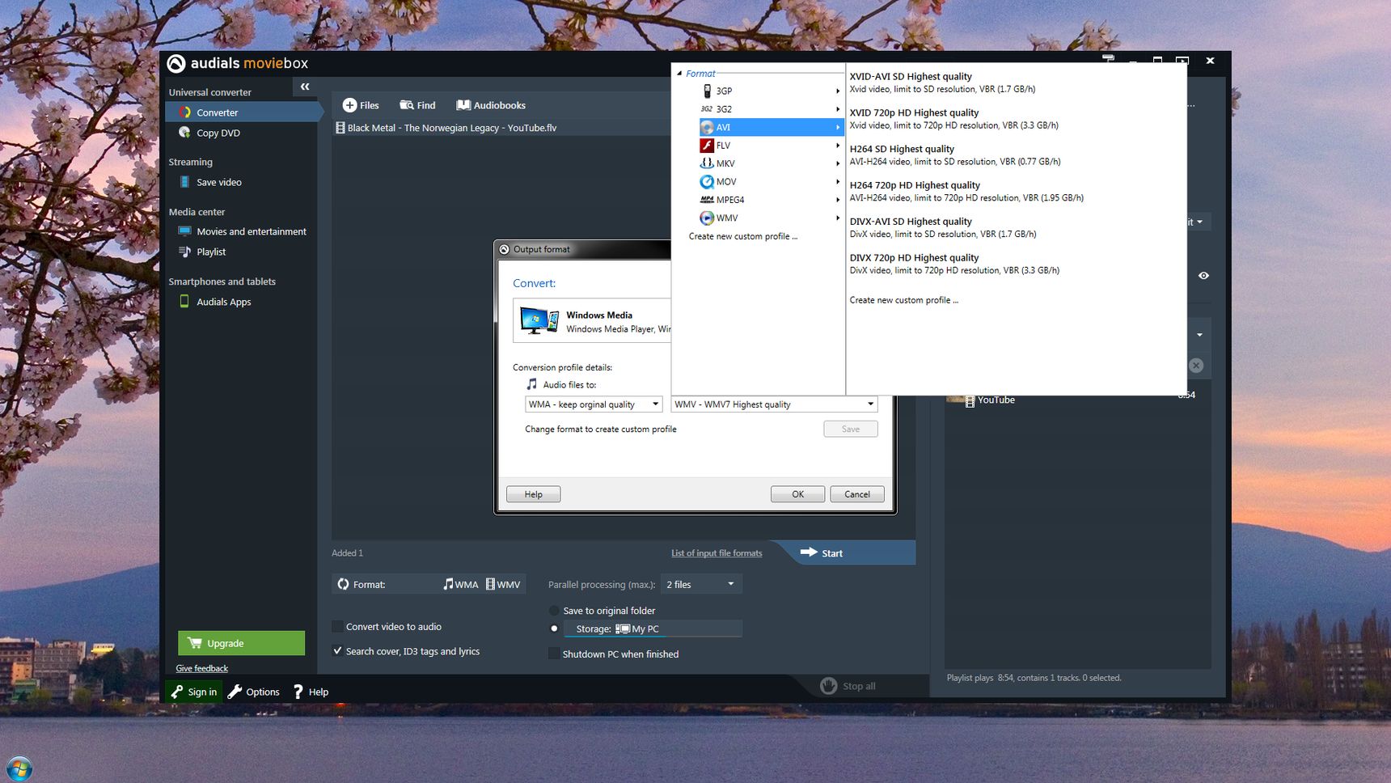
Task: Select the FLV format entry
Action: 770,146
